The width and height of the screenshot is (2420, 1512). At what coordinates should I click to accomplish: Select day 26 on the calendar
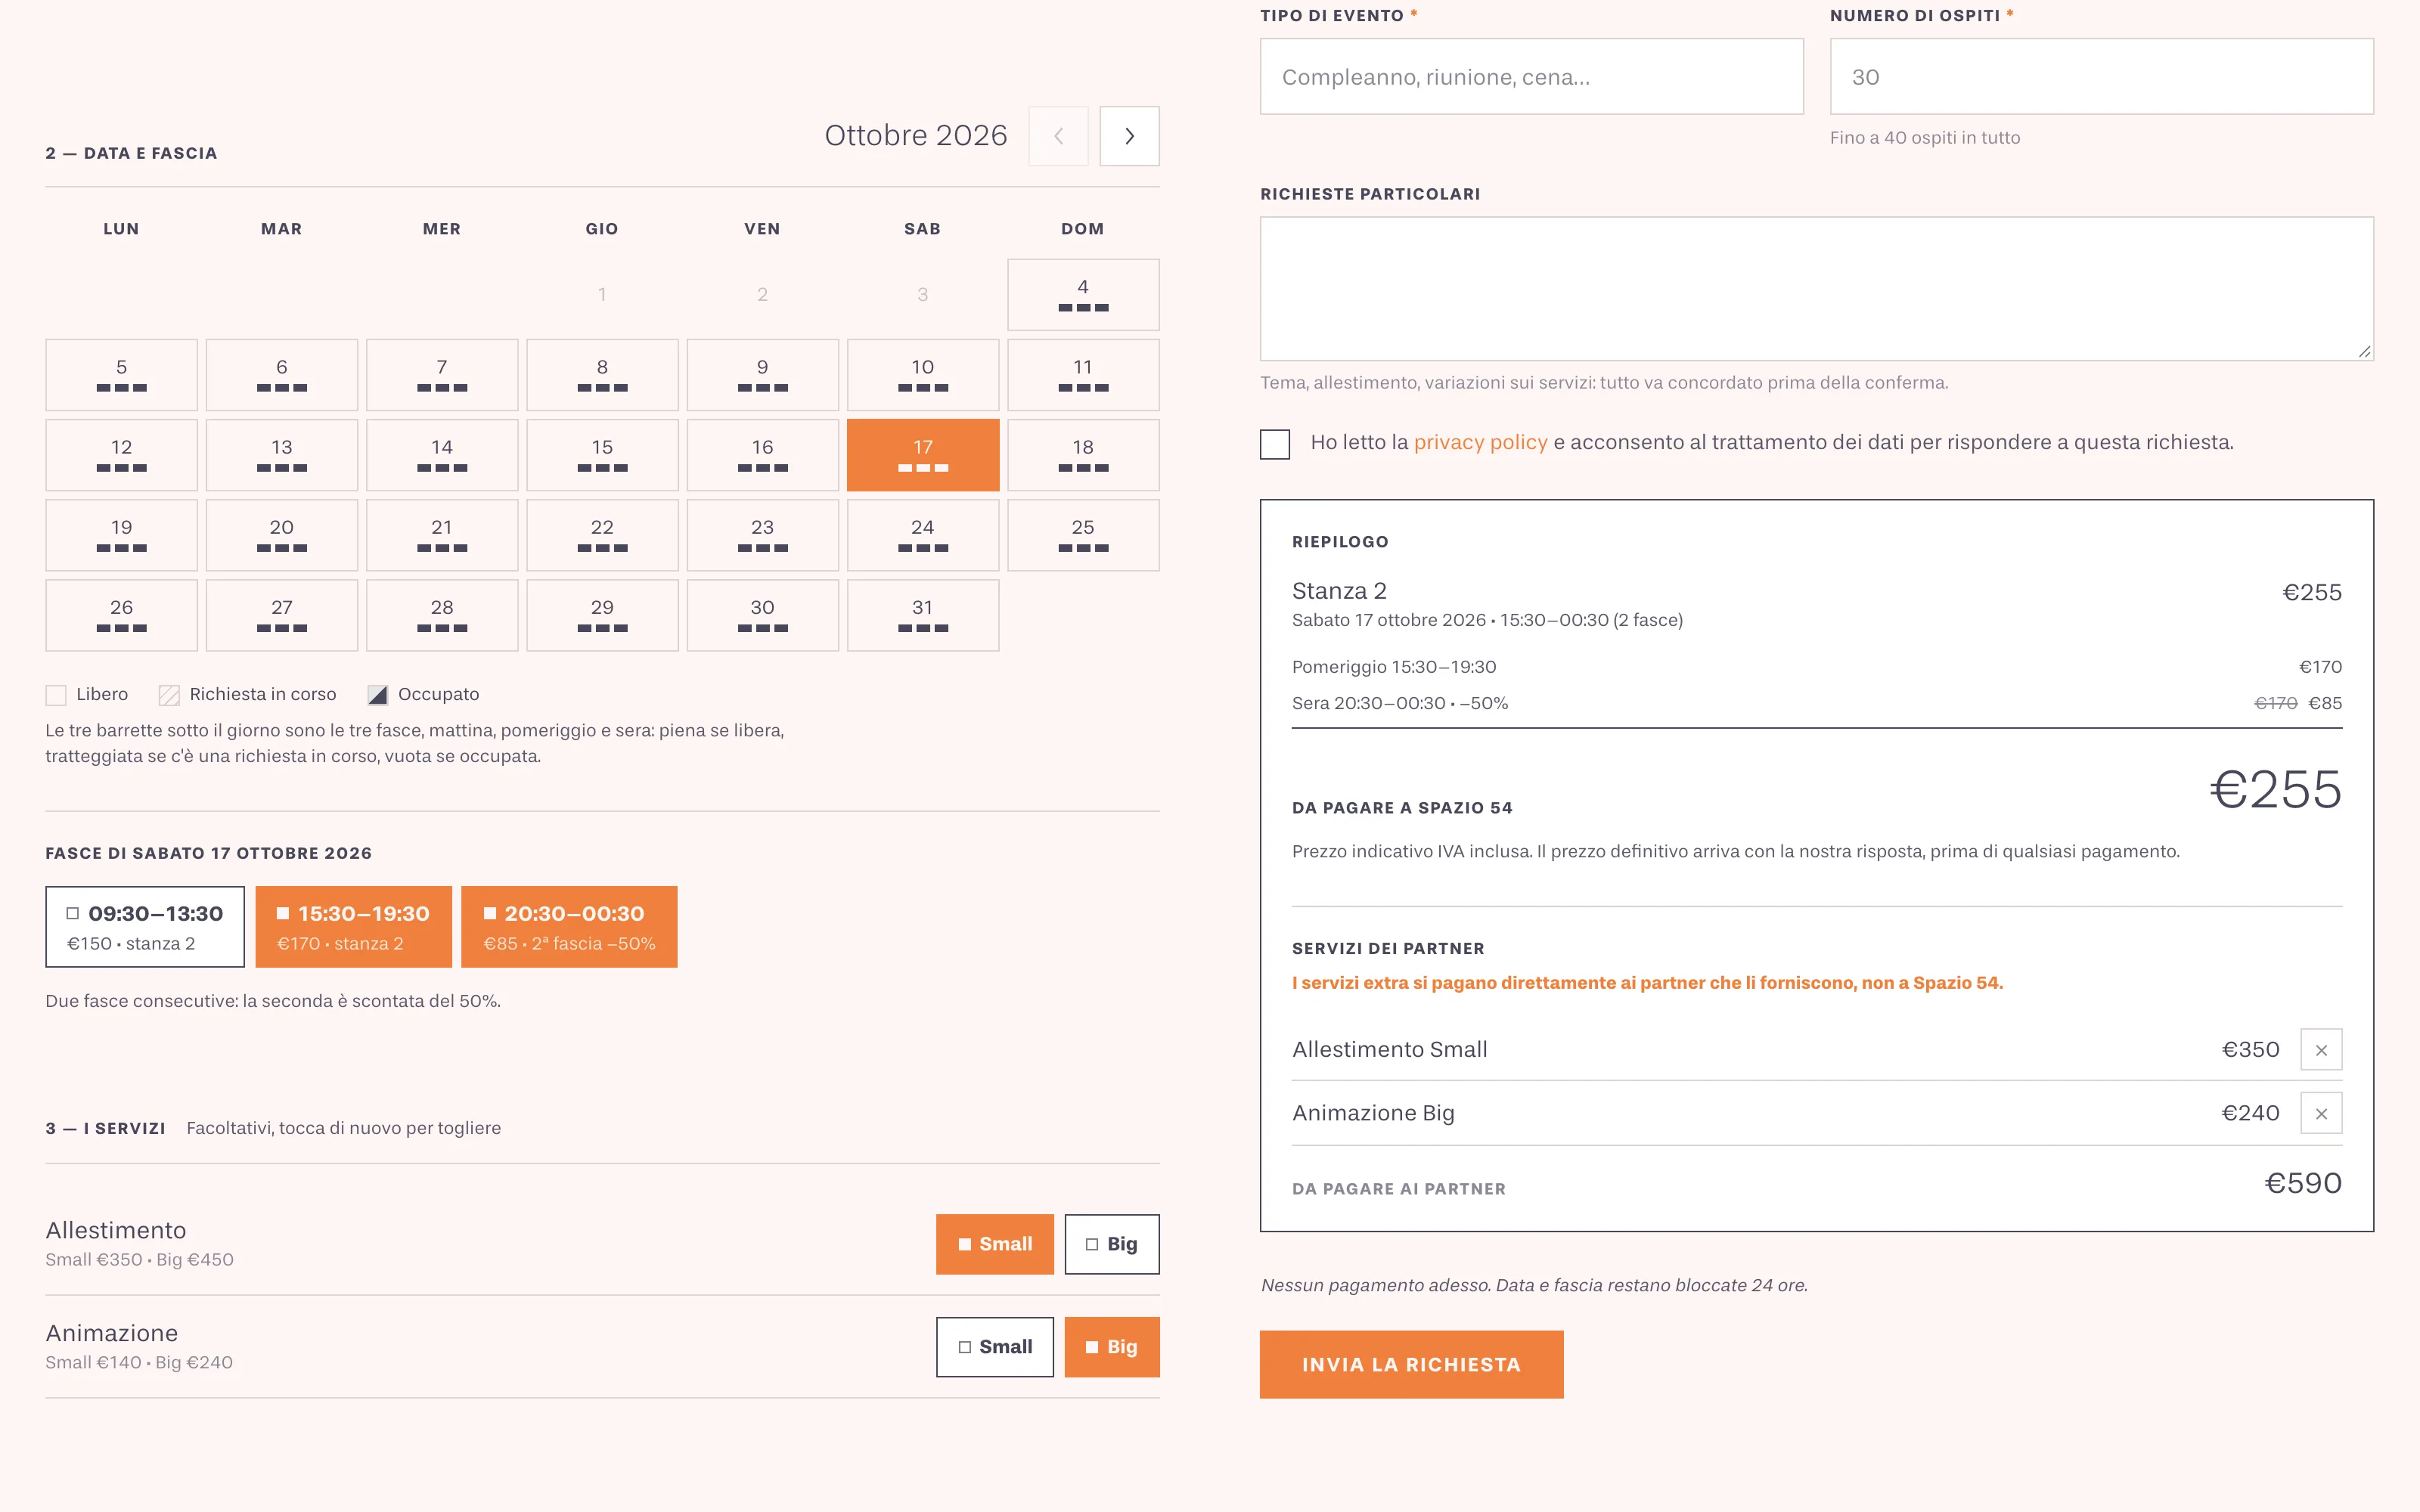(121, 615)
